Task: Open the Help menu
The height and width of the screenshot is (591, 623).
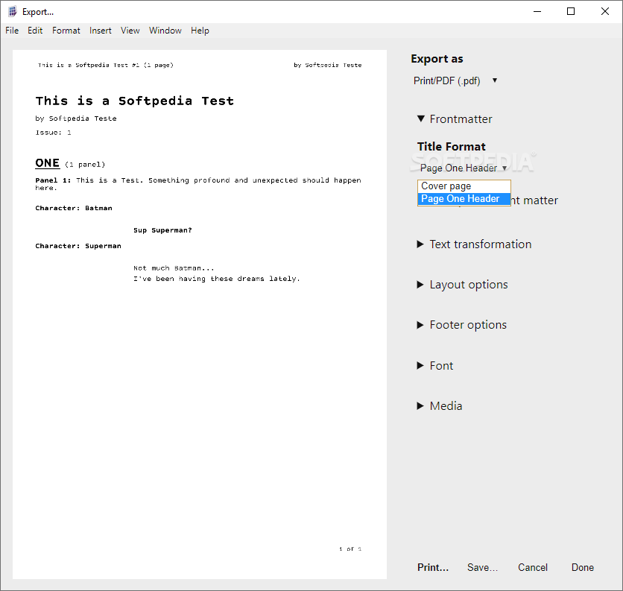Action: [x=200, y=31]
